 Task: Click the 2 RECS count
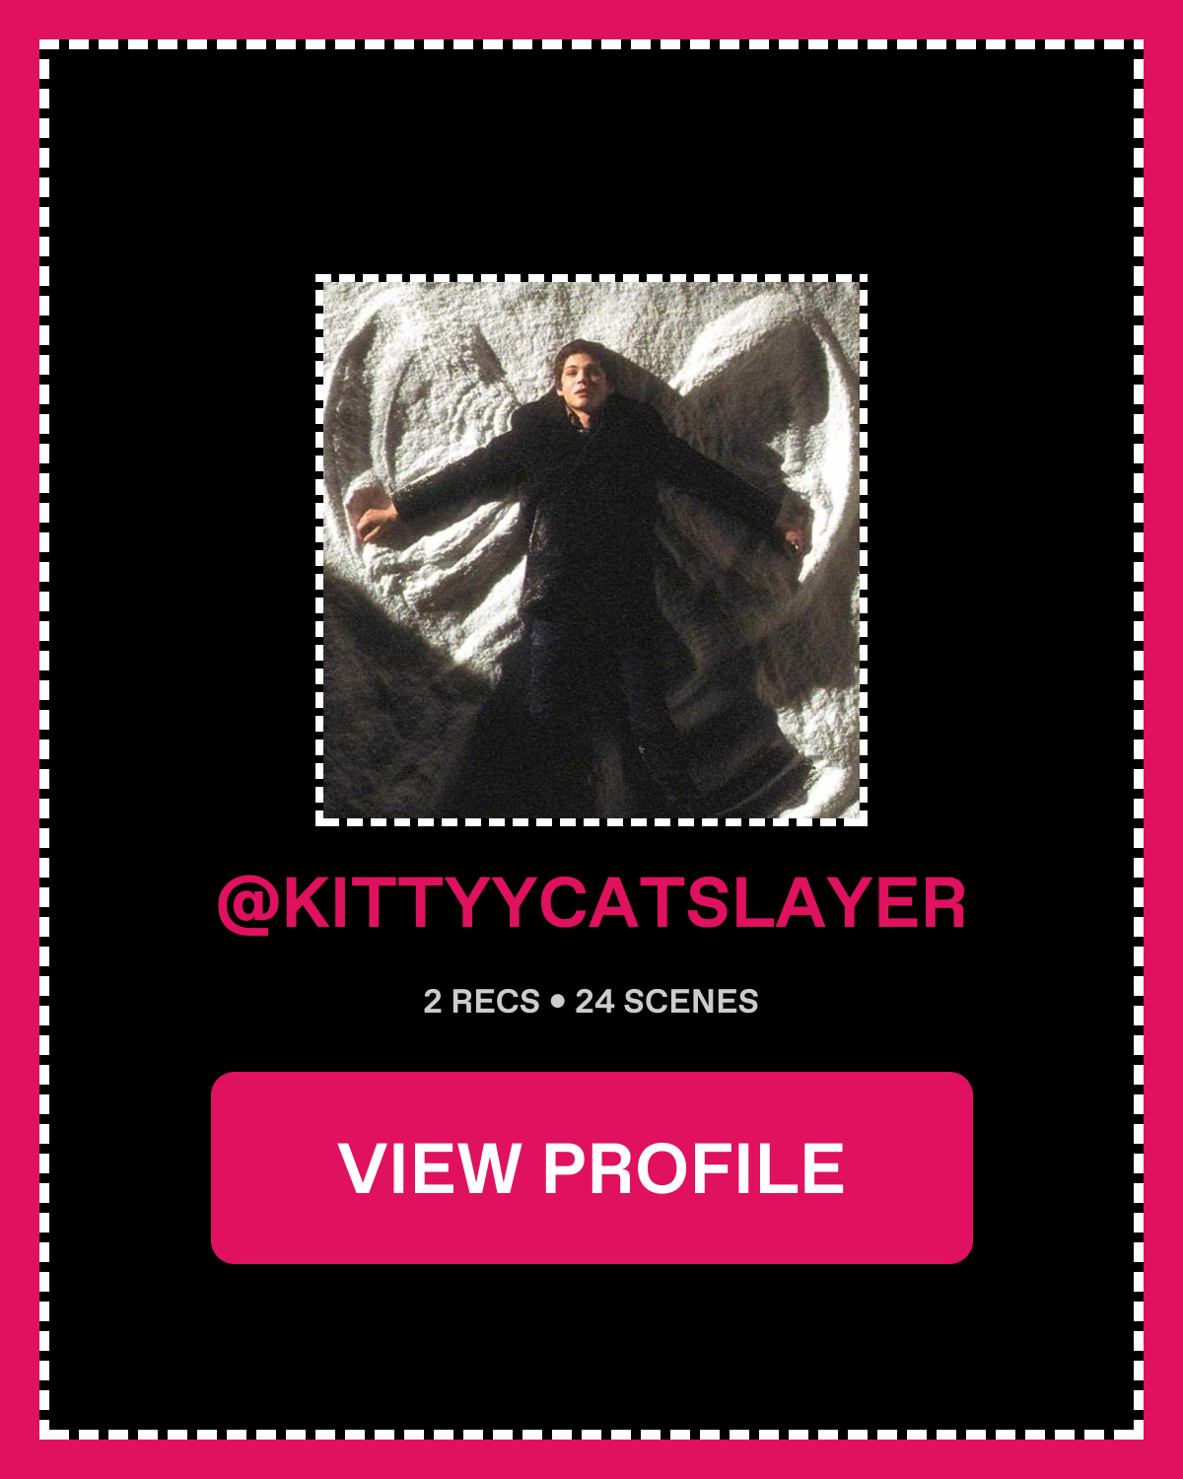481,1002
